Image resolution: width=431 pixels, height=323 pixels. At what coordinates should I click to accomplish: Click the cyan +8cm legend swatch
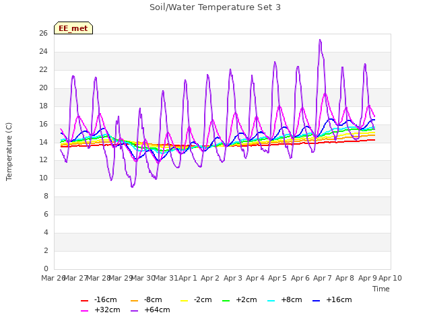[271, 301]
